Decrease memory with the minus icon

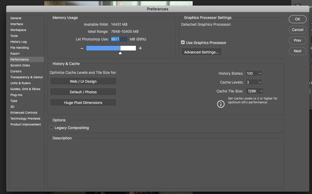coord(82,48)
